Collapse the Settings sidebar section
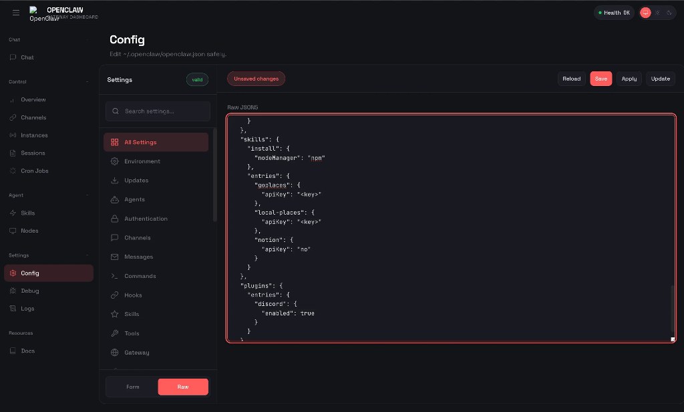Viewport: 684px width, 412px height. click(x=88, y=255)
